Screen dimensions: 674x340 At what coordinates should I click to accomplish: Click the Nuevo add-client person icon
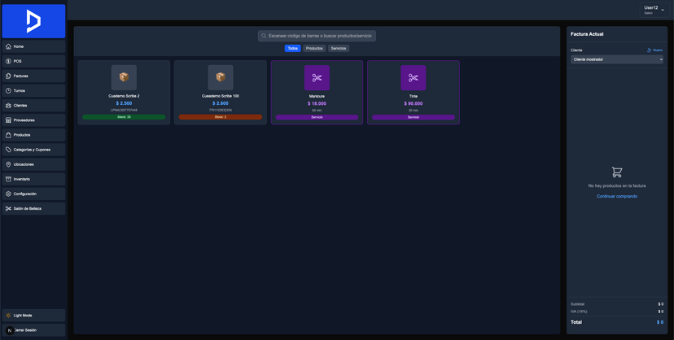(x=649, y=50)
